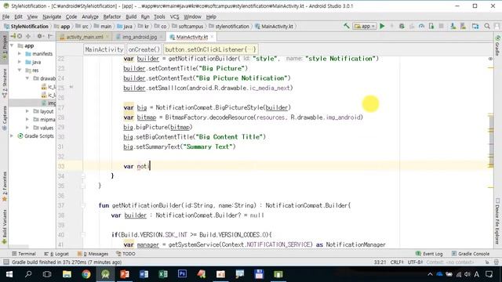Expand the manifests folder
Screen dimensions: 502x282
tap(20, 54)
